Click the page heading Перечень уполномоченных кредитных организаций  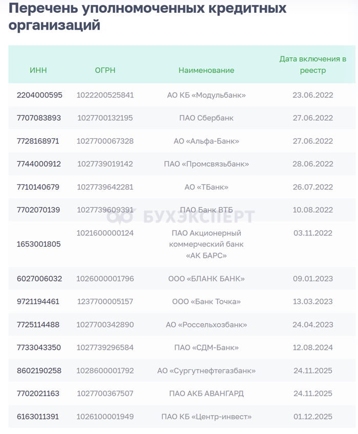(x=147, y=16)
